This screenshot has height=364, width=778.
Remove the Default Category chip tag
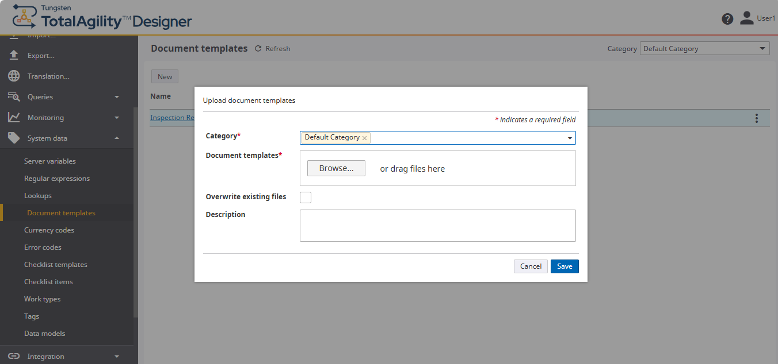click(x=364, y=138)
